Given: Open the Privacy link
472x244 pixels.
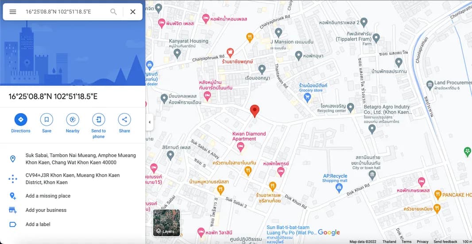Looking at the screenshot, I should 423,242.
